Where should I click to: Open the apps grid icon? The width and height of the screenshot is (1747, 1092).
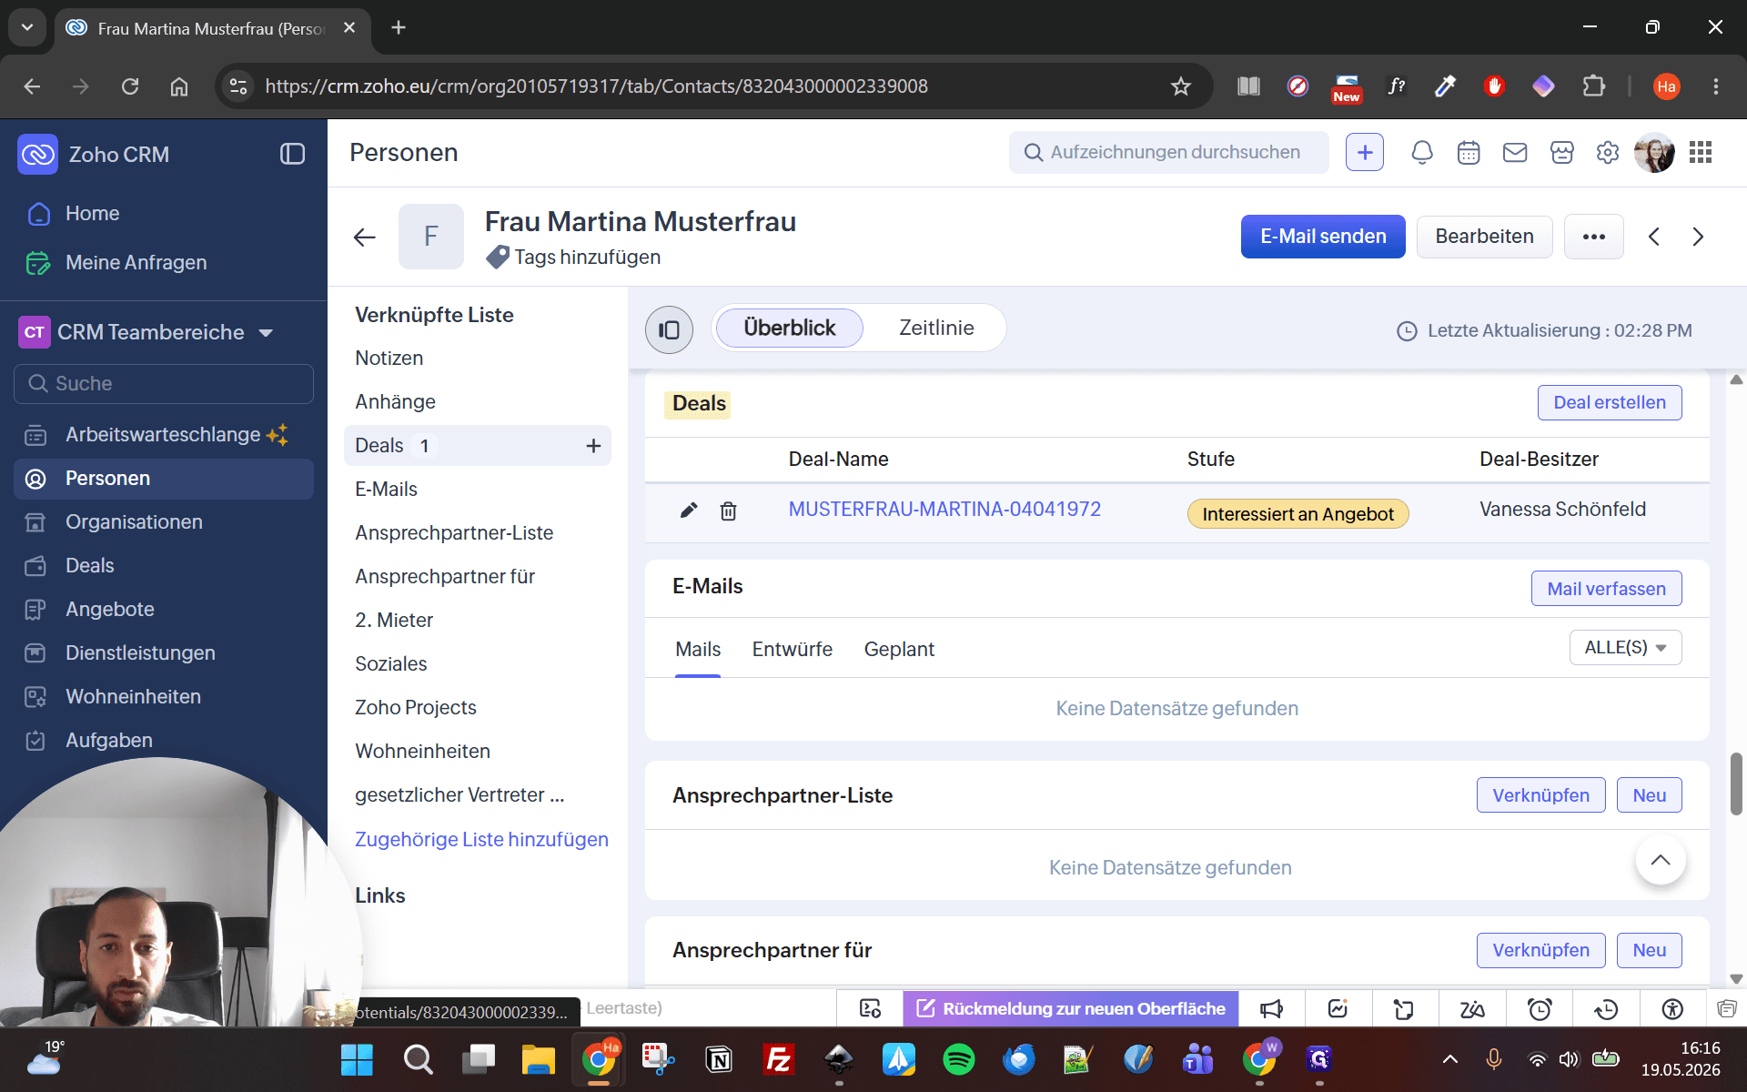coord(1701,153)
